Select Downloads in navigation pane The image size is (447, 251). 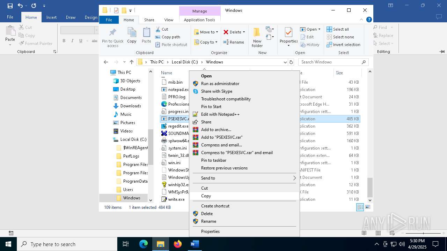pos(130,106)
